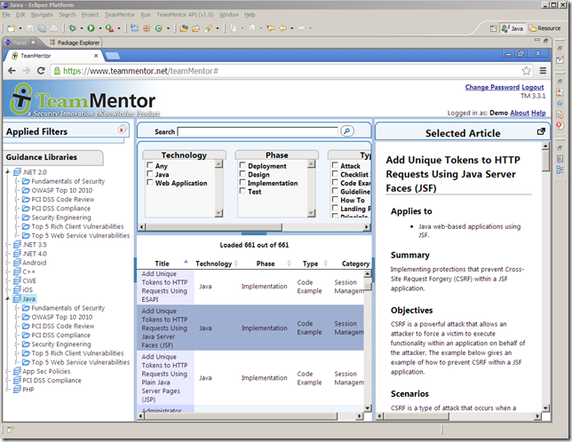
Task: Click the browser back arrow
Action: 12,70
